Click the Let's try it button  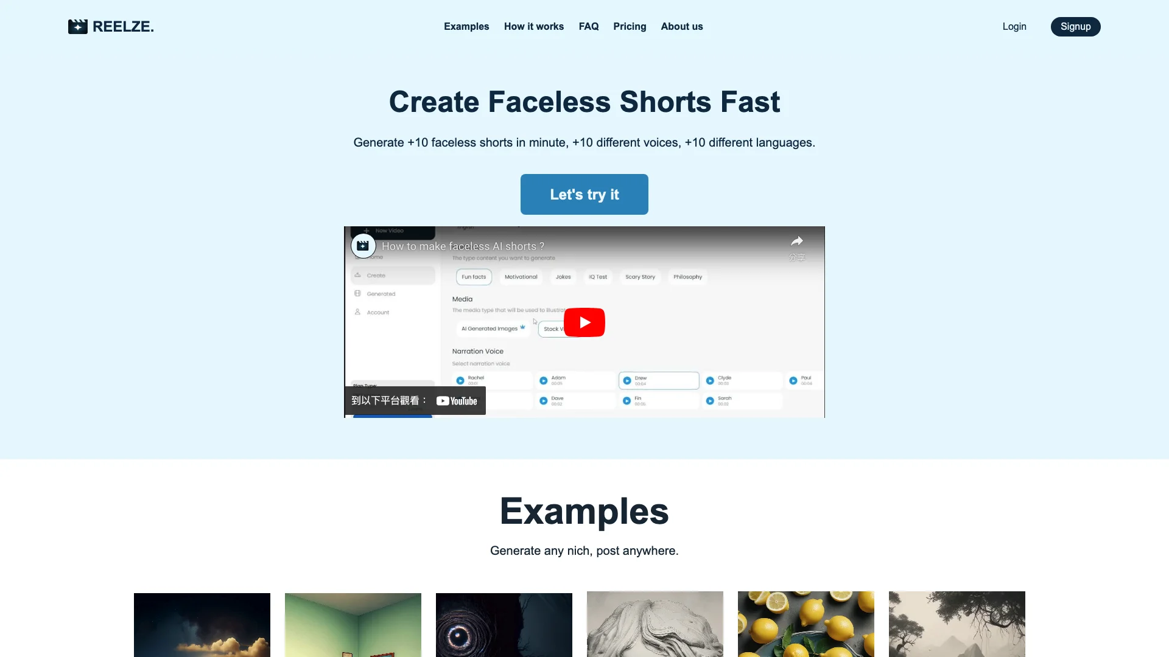point(584,194)
